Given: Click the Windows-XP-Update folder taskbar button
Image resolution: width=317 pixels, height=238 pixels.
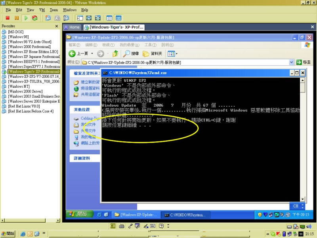Looking at the screenshot, I should point(136,215).
